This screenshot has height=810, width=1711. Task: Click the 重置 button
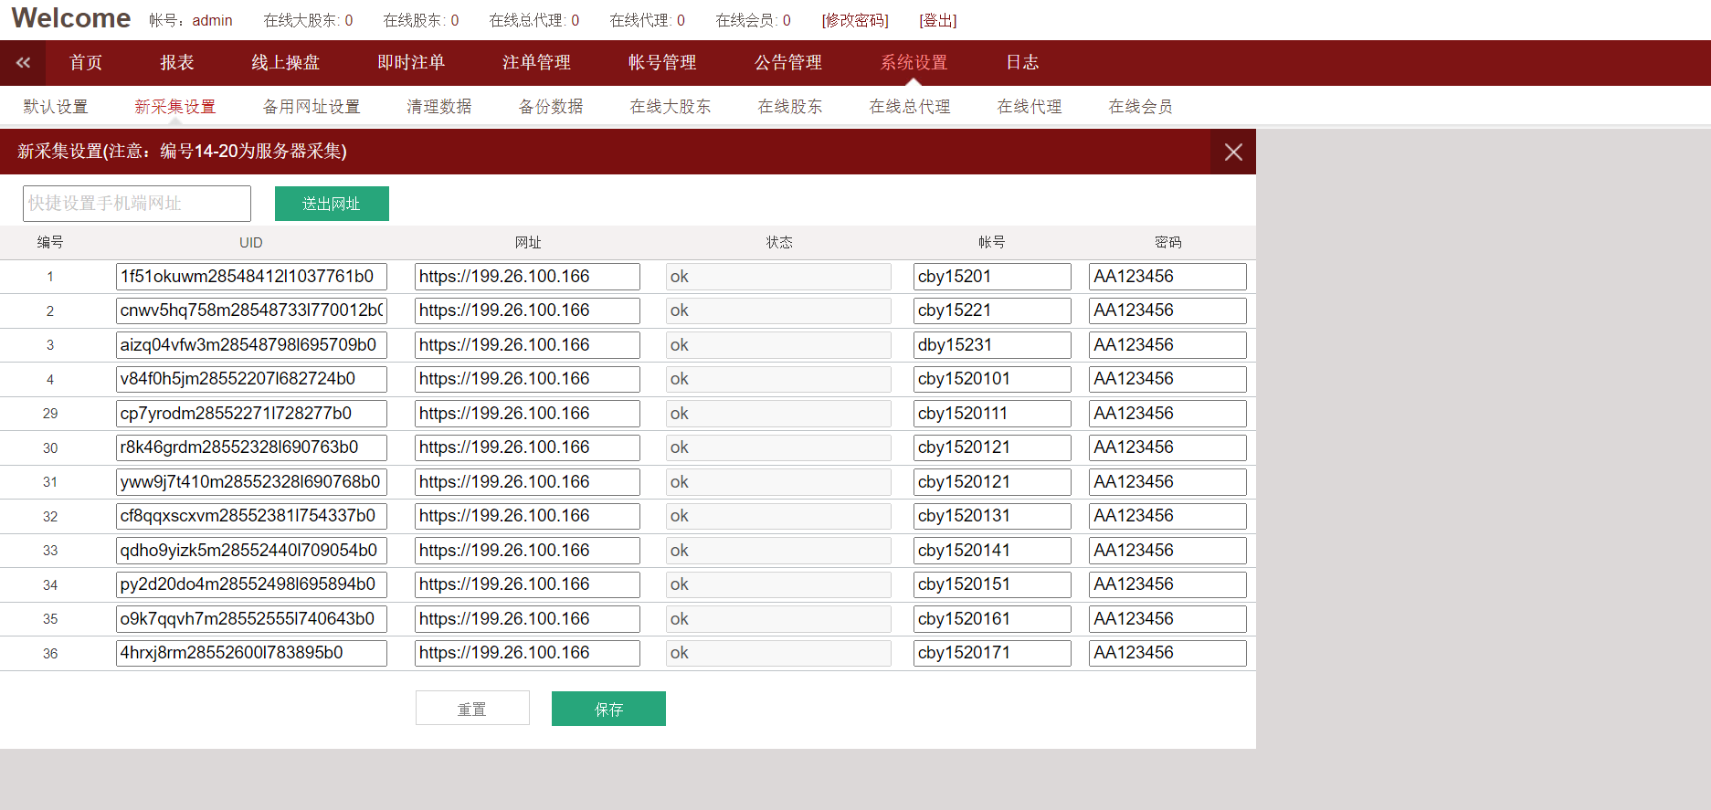[x=472, y=709]
